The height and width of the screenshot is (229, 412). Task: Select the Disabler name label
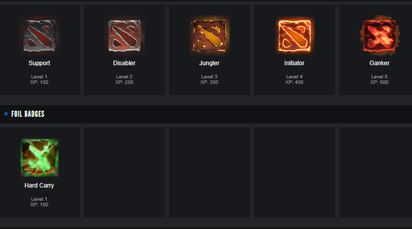click(125, 63)
